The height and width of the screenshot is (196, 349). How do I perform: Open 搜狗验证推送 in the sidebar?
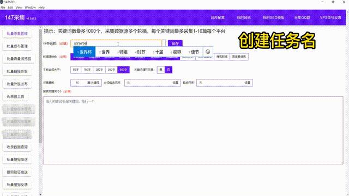(x=17, y=172)
